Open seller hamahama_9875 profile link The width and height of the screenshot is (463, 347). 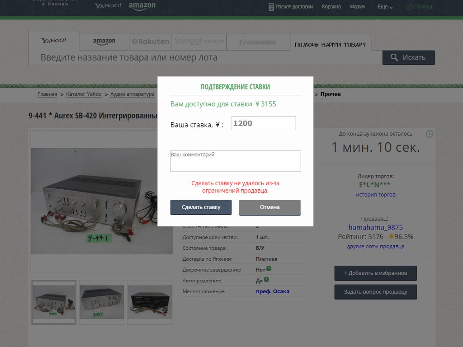tap(375, 227)
